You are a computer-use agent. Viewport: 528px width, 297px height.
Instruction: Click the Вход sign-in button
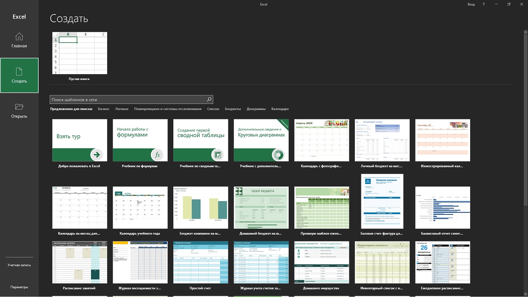pos(471,4)
